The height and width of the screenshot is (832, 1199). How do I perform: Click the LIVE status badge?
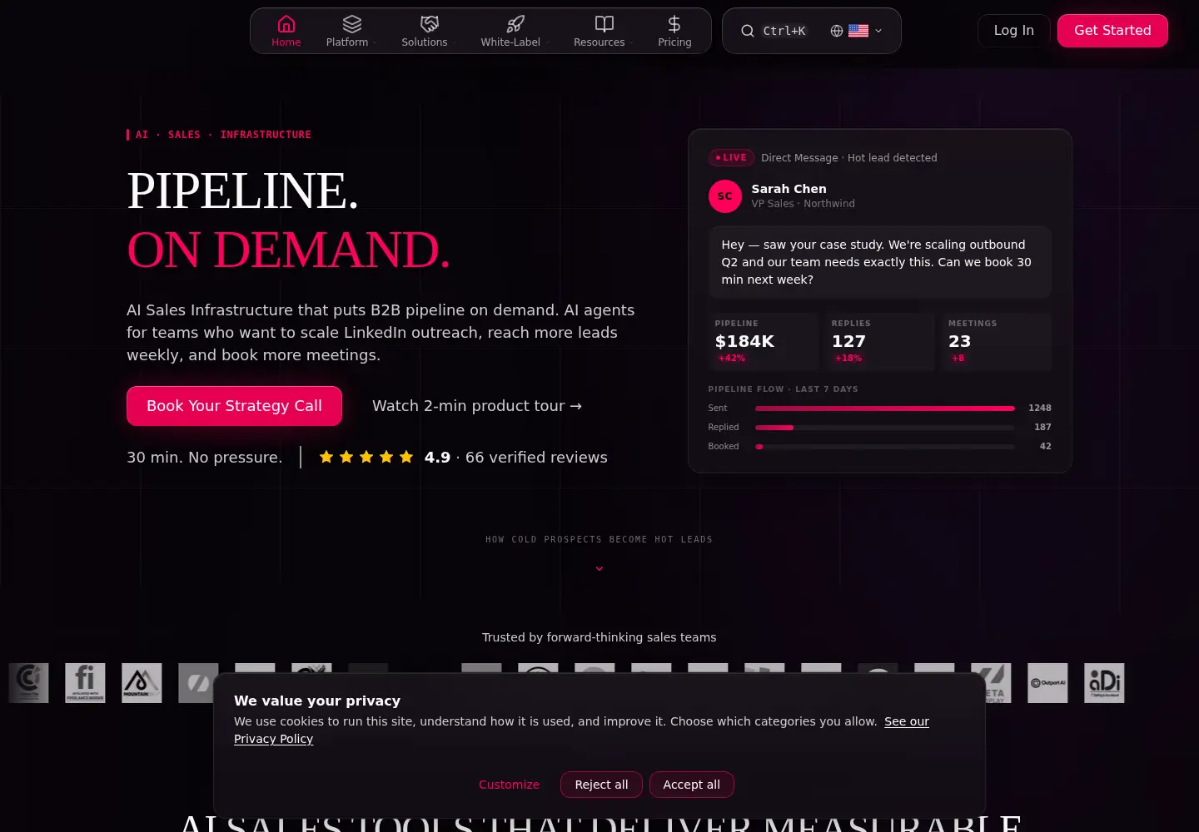tap(731, 157)
